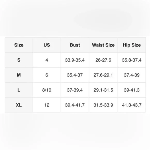Click the Bust column header

tap(75, 45)
